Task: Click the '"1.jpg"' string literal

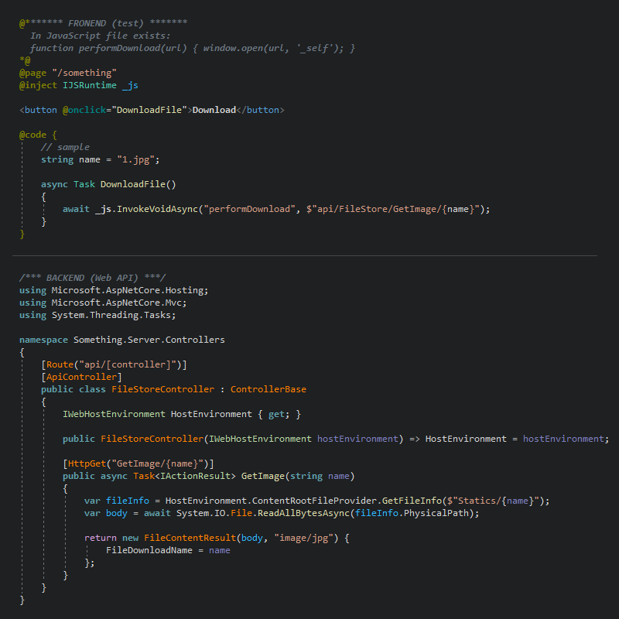Action: (x=135, y=160)
